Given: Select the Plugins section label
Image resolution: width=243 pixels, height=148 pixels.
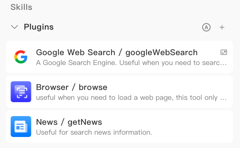Looking at the screenshot, I should tap(39, 27).
